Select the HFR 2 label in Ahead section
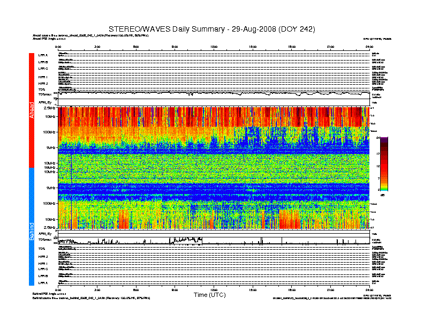This screenshot has width=424, height=328. point(43,84)
